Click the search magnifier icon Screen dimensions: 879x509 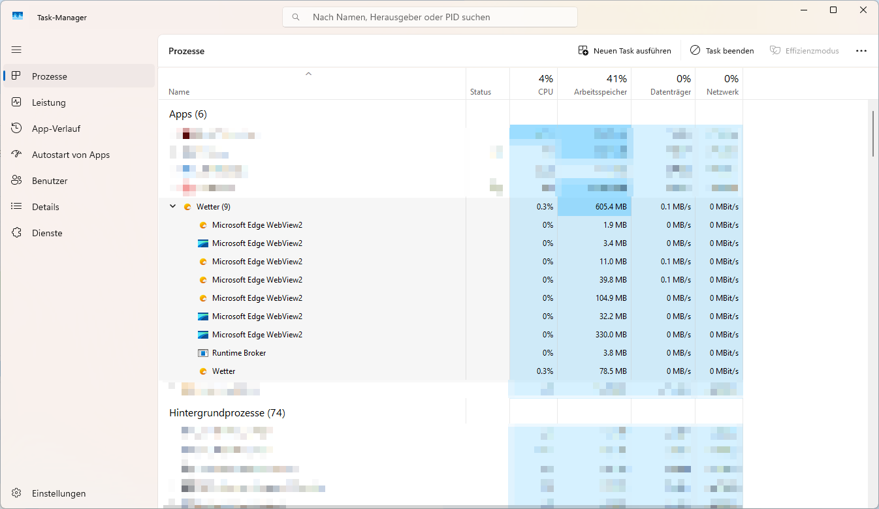coord(296,17)
